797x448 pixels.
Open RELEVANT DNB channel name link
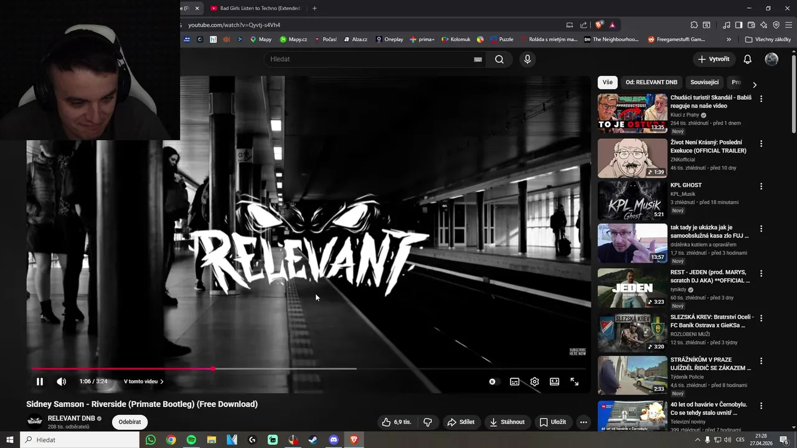(72, 419)
